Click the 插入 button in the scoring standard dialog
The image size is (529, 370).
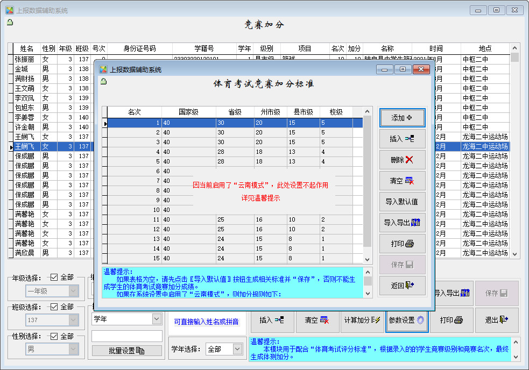pos(402,139)
